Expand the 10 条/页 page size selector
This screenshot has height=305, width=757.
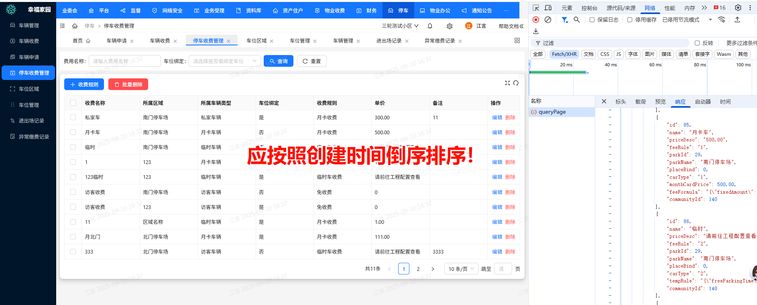(461, 269)
